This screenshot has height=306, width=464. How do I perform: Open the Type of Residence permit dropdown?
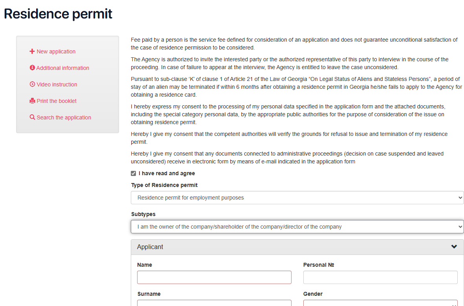pyautogui.click(x=297, y=198)
